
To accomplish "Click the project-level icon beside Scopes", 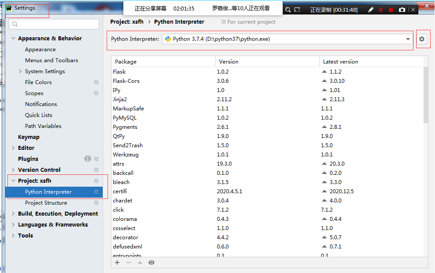I will click(x=96, y=93).
